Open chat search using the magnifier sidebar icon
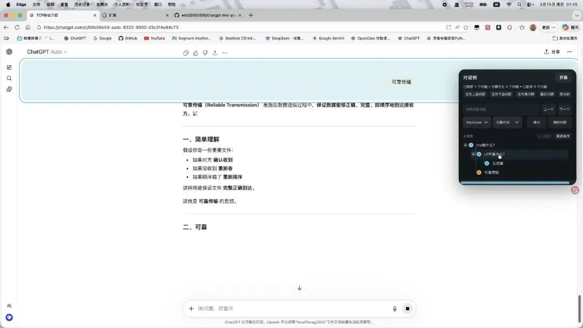 tap(9, 78)
